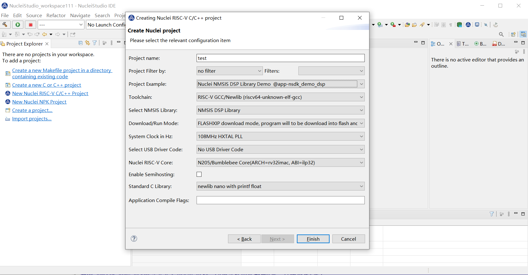Open the Navigate menu
Screen dimensions: 528x275
[x=80, y=15]
